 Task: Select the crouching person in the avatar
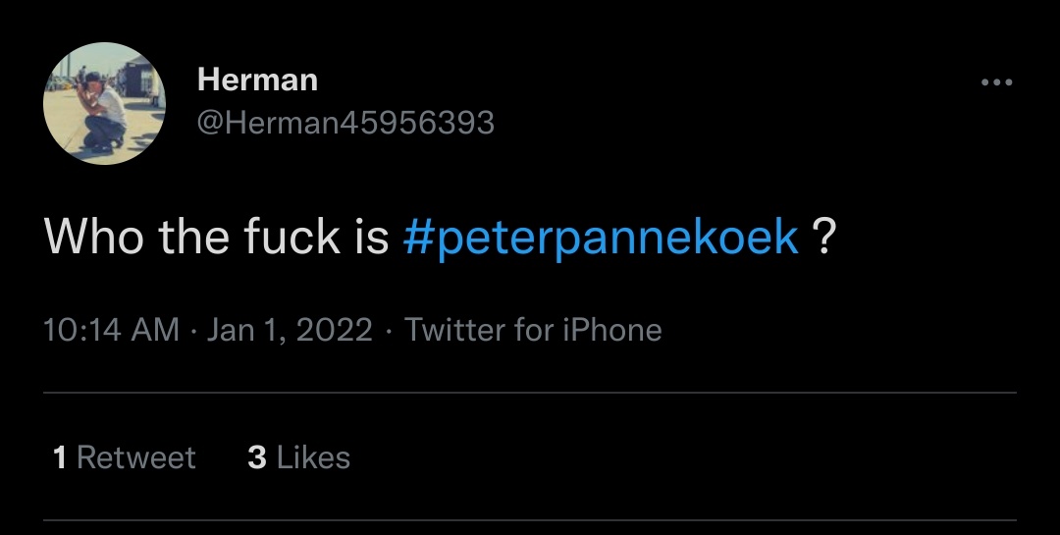(101, 112)
